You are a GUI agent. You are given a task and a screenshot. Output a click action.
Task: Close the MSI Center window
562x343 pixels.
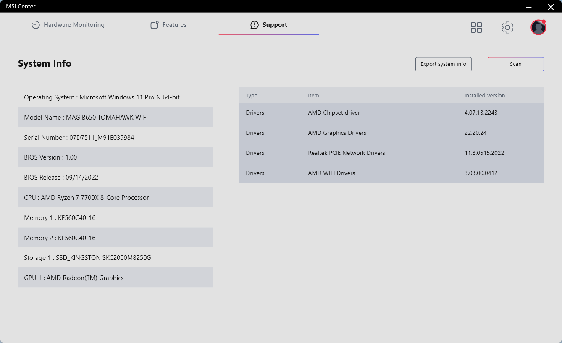tap(551, 7)
